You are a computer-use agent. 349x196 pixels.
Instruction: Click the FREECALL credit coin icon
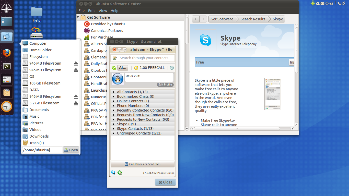pyautogui.click(x=136, y=68)
